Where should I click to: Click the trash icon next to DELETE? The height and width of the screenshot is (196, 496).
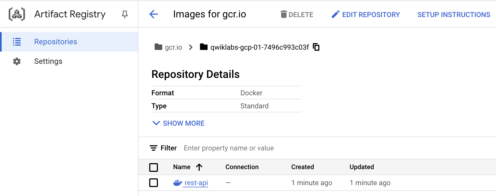coord(284,14)
